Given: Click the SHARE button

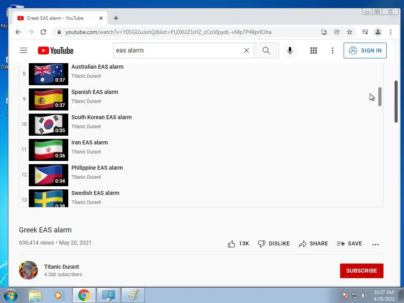Looking at the screenshot, I should coord(313,243).
